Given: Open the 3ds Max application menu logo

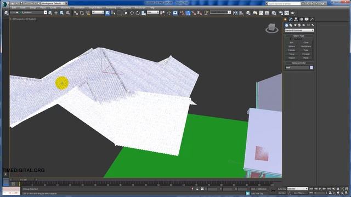Looking at the screenshot, I should click(5, 4).
